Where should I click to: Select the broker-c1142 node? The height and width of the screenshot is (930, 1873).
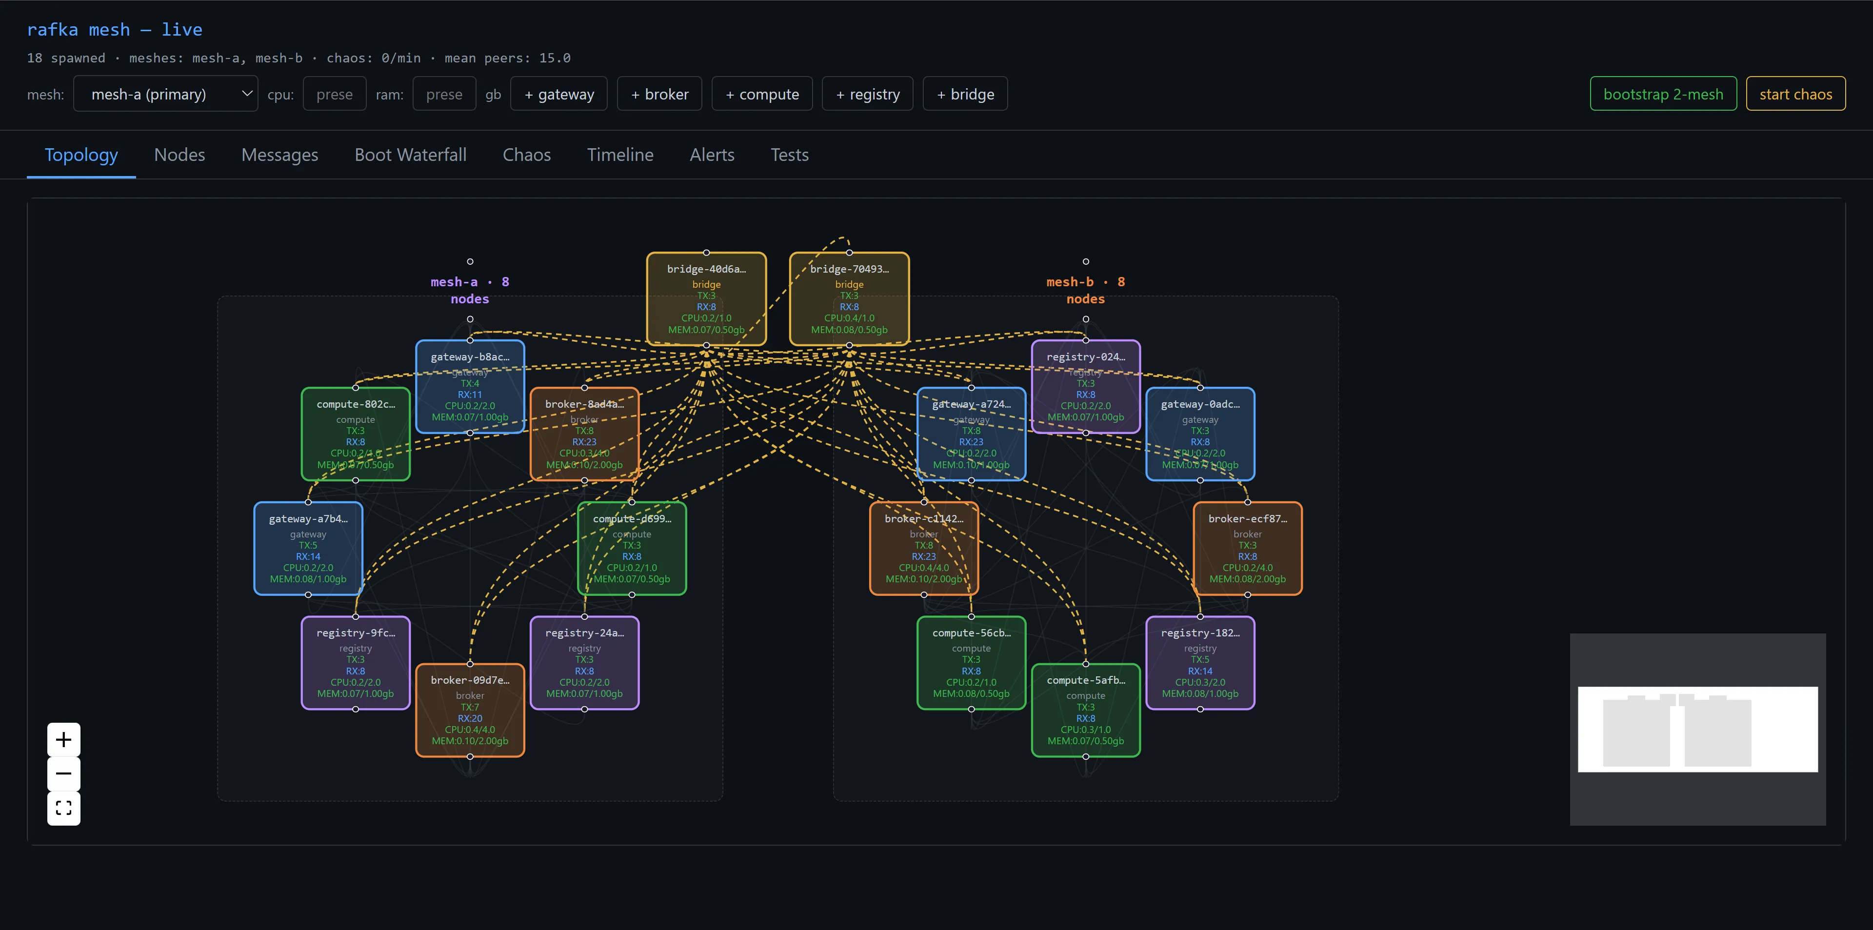pyautogui.click(x=924, y=548)
